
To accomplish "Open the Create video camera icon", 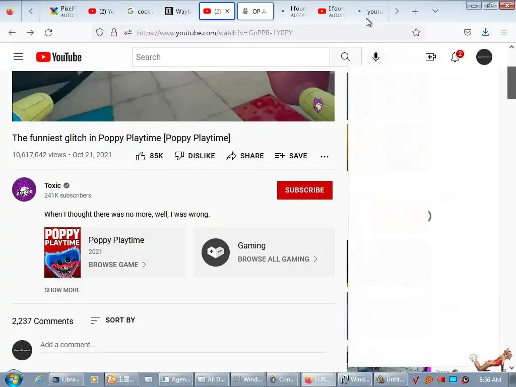I will [430, 57].
